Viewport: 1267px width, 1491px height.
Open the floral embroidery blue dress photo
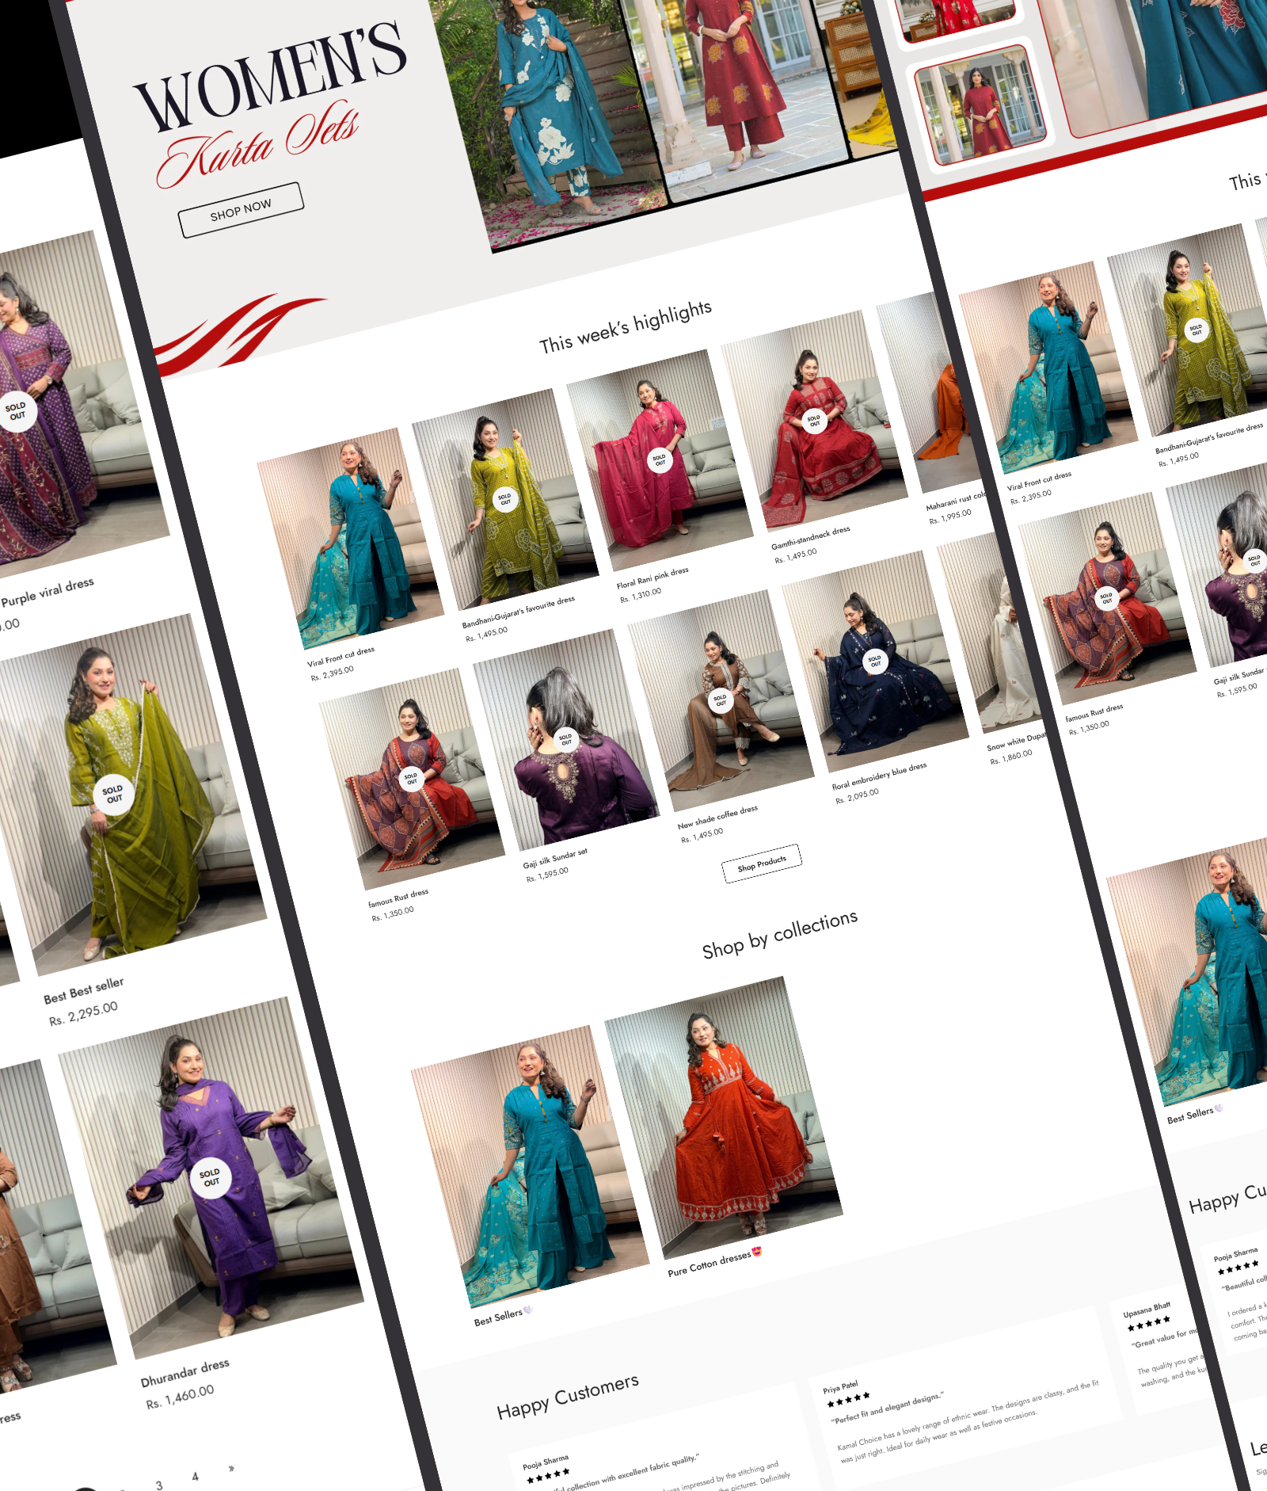tap(875, 662)
